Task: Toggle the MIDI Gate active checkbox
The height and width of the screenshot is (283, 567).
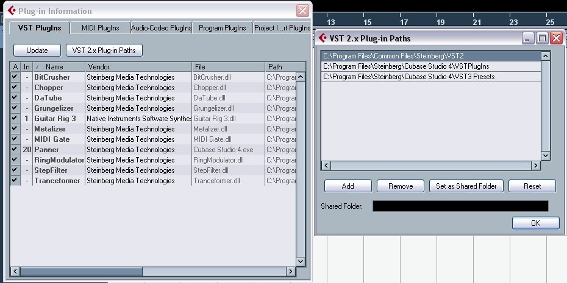Action: 15,139
